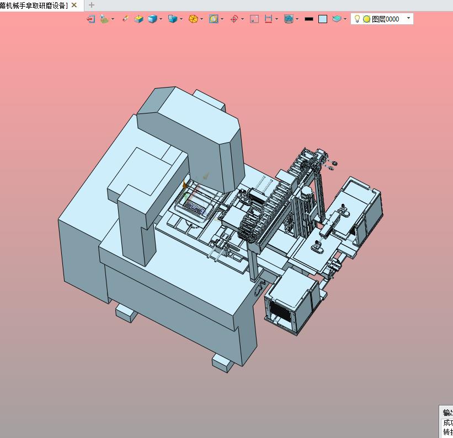
Task: Click the monitor display settings icon
Action: 289,19
